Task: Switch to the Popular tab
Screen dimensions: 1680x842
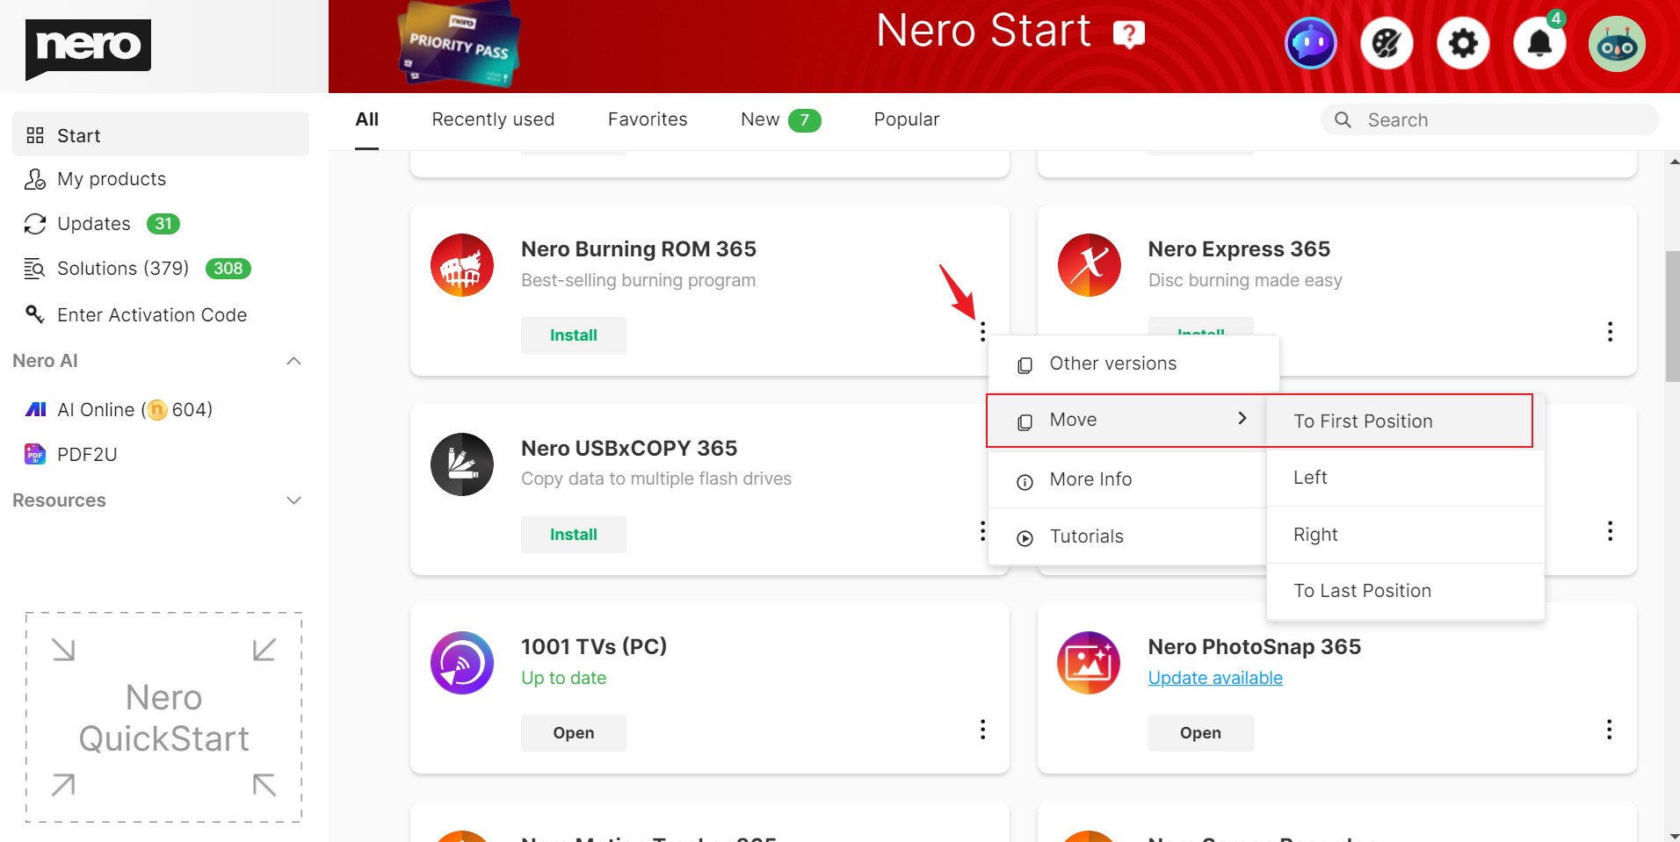Action: 906,119
